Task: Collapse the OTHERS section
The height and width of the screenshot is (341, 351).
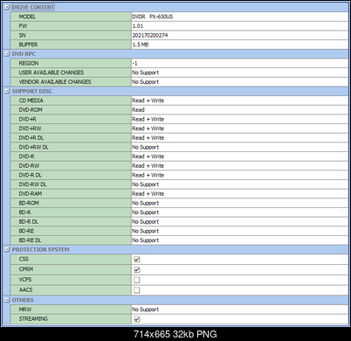Action: tap(7, 300)
